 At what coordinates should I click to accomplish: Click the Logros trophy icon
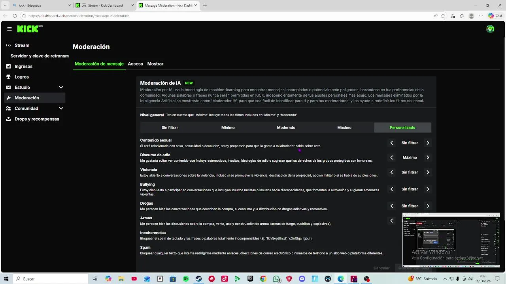[8, 77]
